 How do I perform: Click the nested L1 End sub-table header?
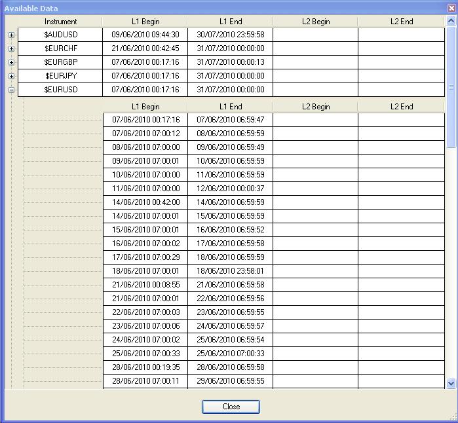coord(231,107)
